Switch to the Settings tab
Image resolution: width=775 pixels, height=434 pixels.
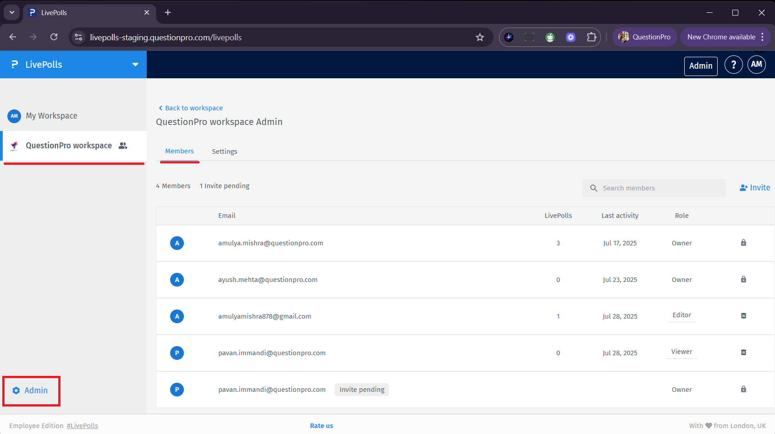point(224,152)
